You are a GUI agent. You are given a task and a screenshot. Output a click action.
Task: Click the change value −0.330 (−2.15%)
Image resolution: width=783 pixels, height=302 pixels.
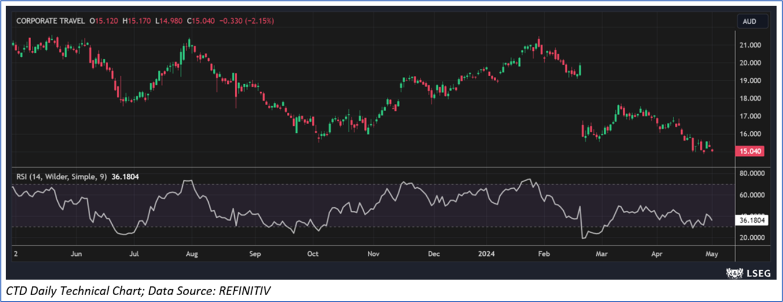click(248, 21)
